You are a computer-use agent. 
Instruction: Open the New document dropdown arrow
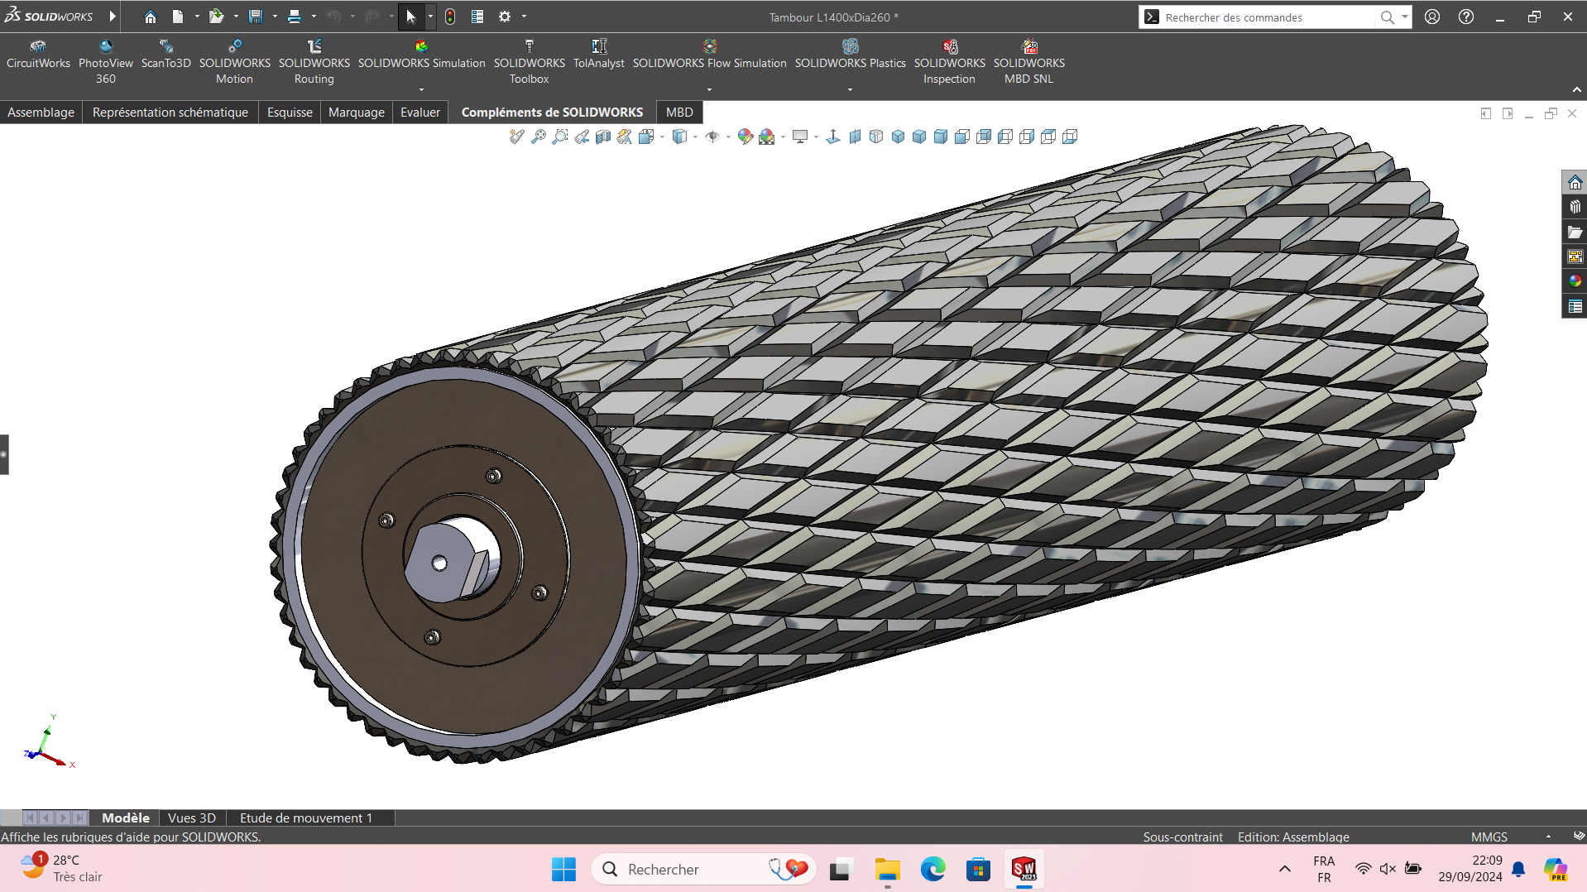(197, 17)
